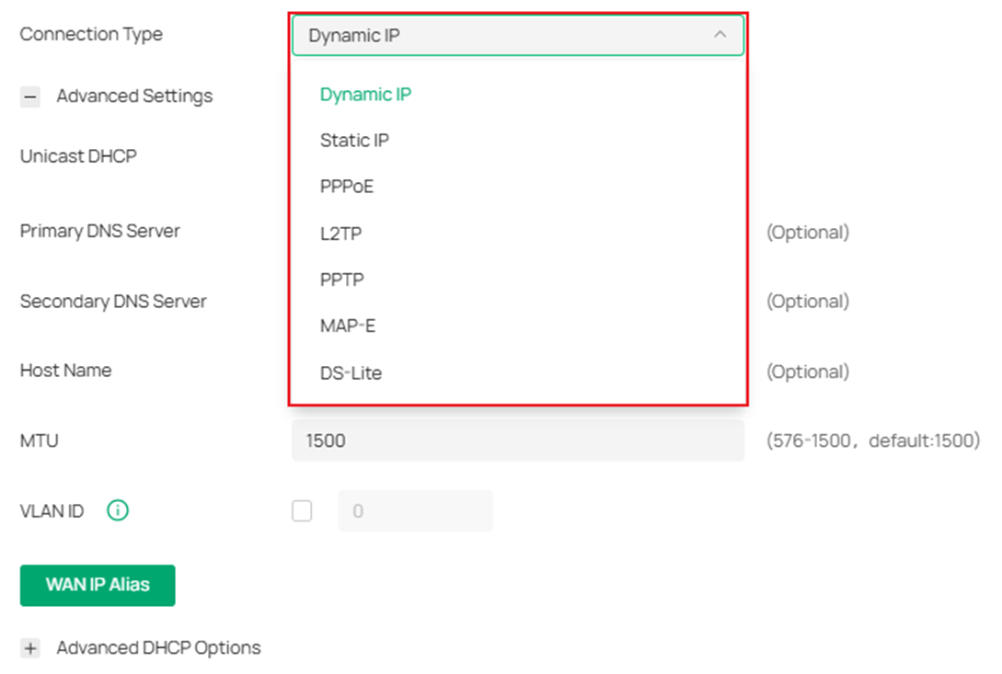Screen dimensions: 1002x674
Task: Select MAP-E from the connection options
Action: 346,325
